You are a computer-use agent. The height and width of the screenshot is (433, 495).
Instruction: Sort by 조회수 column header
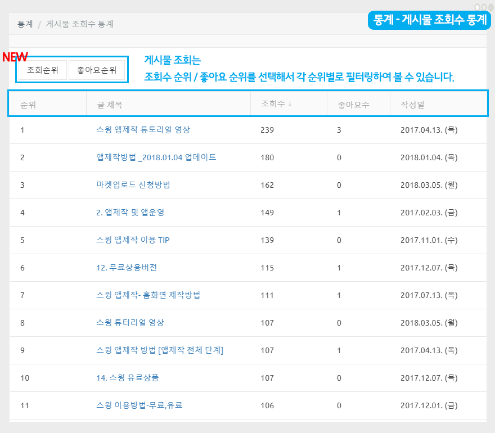pos(273,104)
